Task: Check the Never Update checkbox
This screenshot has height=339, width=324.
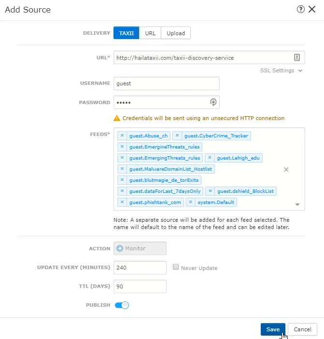Action: pos(176,267)
